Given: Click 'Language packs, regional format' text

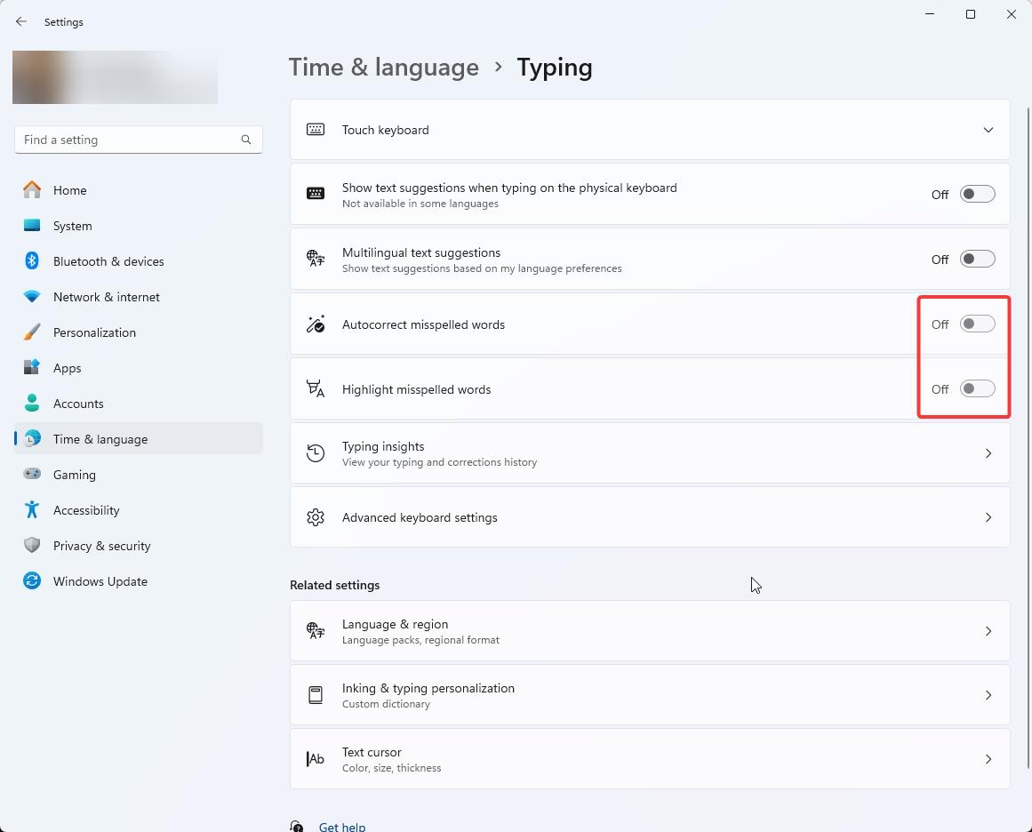Looking at the screenshot, I should pyautogui.click(x=420, y=640).
